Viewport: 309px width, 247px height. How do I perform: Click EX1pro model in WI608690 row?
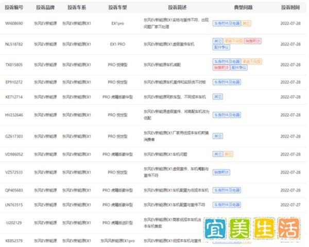117,24
